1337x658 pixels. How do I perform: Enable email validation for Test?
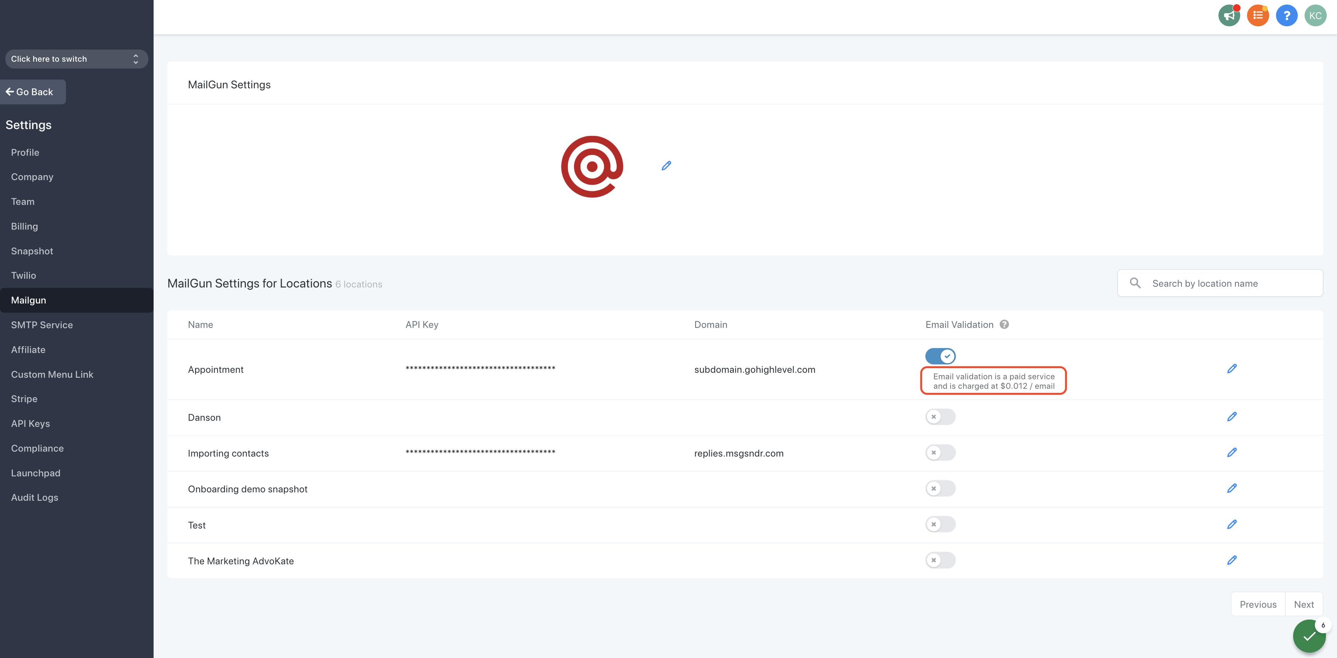(x=940, y=524)
